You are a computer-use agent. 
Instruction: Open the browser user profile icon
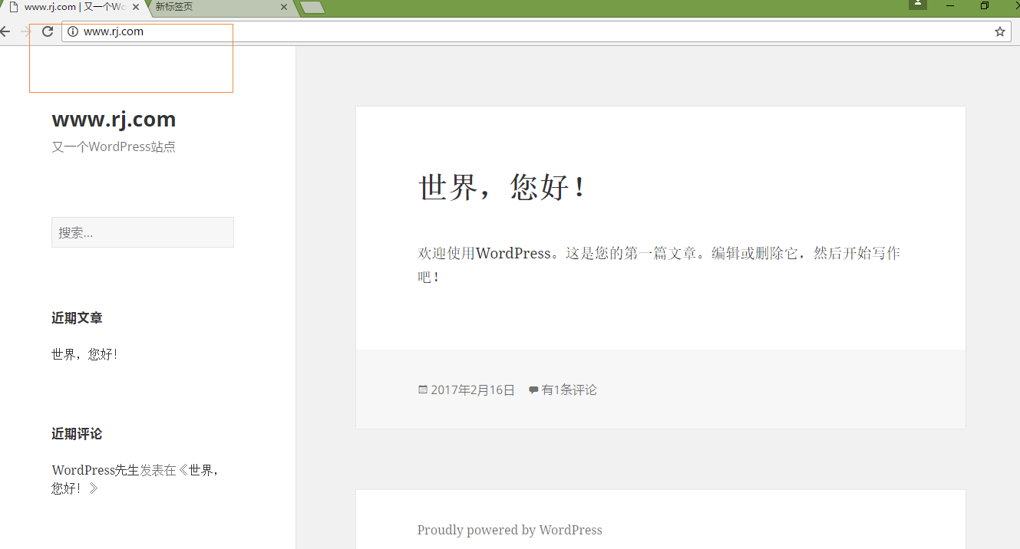click(917, 4)
